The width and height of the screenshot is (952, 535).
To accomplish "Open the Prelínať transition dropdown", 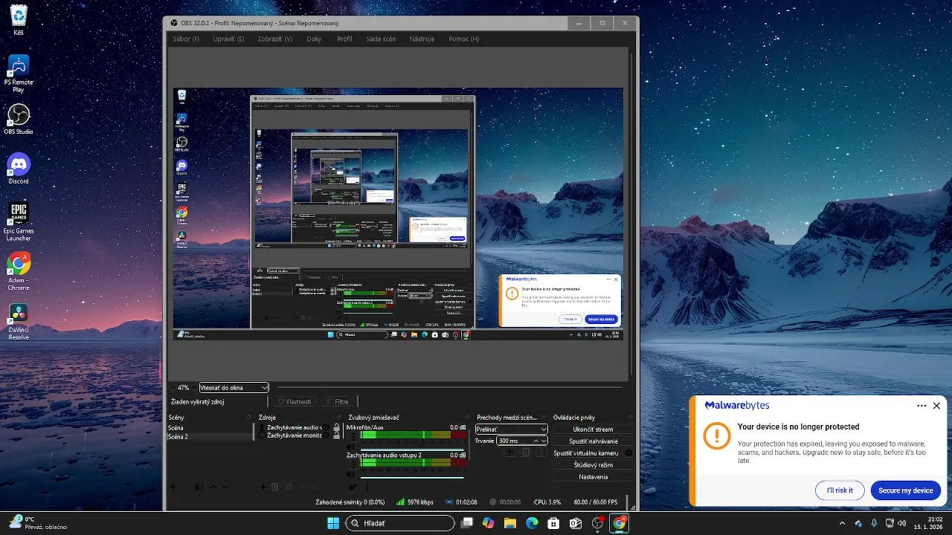I will (511, 429).
